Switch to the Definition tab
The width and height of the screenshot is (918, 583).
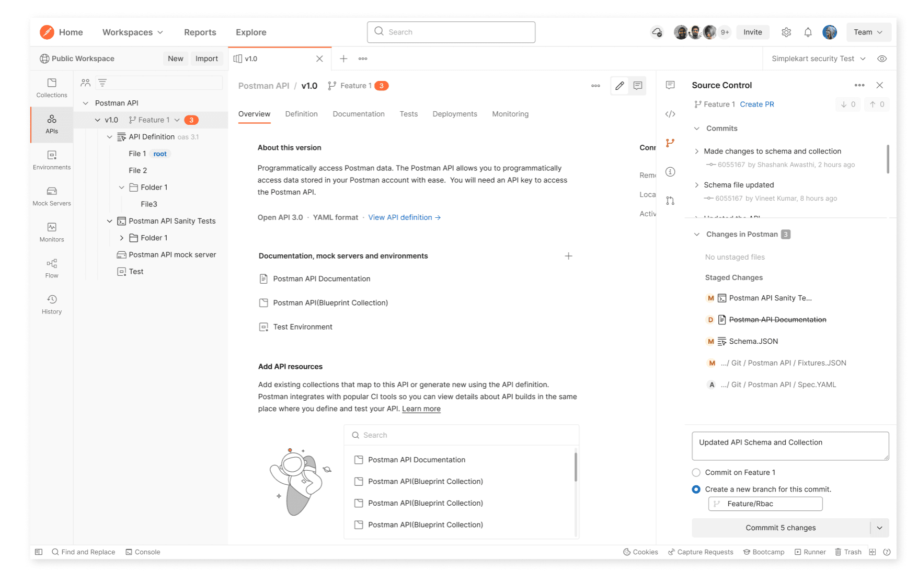click(x=302, y=114)
